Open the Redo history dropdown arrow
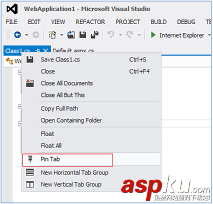 coord(139,35)
